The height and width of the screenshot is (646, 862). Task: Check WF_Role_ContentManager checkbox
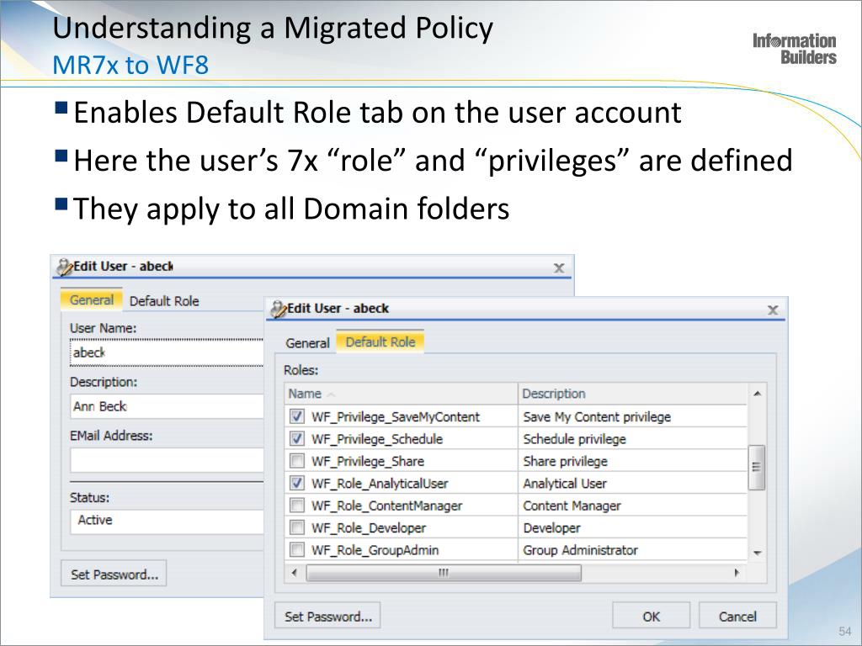297,505
